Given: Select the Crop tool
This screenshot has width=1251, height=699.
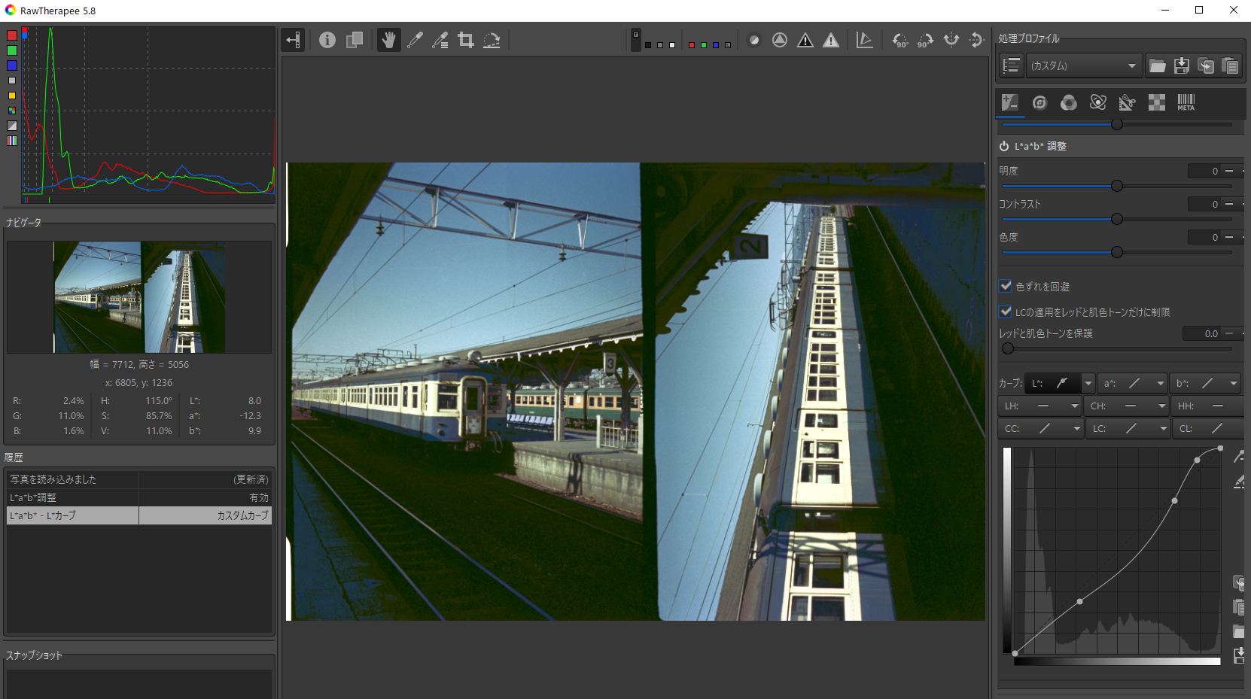Looking at the screenshot, I should [x=466, y=40].
